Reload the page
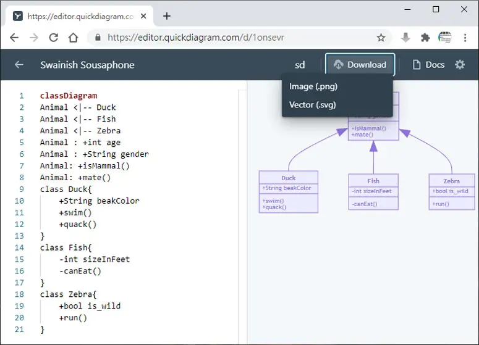479x345 pixels. pos(54,38)
